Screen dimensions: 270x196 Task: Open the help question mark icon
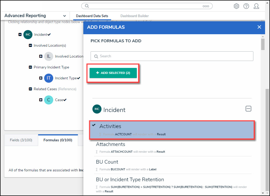[246, 6]
